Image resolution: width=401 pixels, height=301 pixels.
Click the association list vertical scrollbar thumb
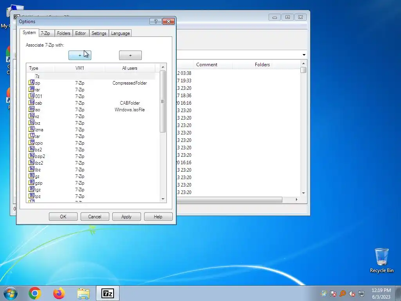click(163, 102)
